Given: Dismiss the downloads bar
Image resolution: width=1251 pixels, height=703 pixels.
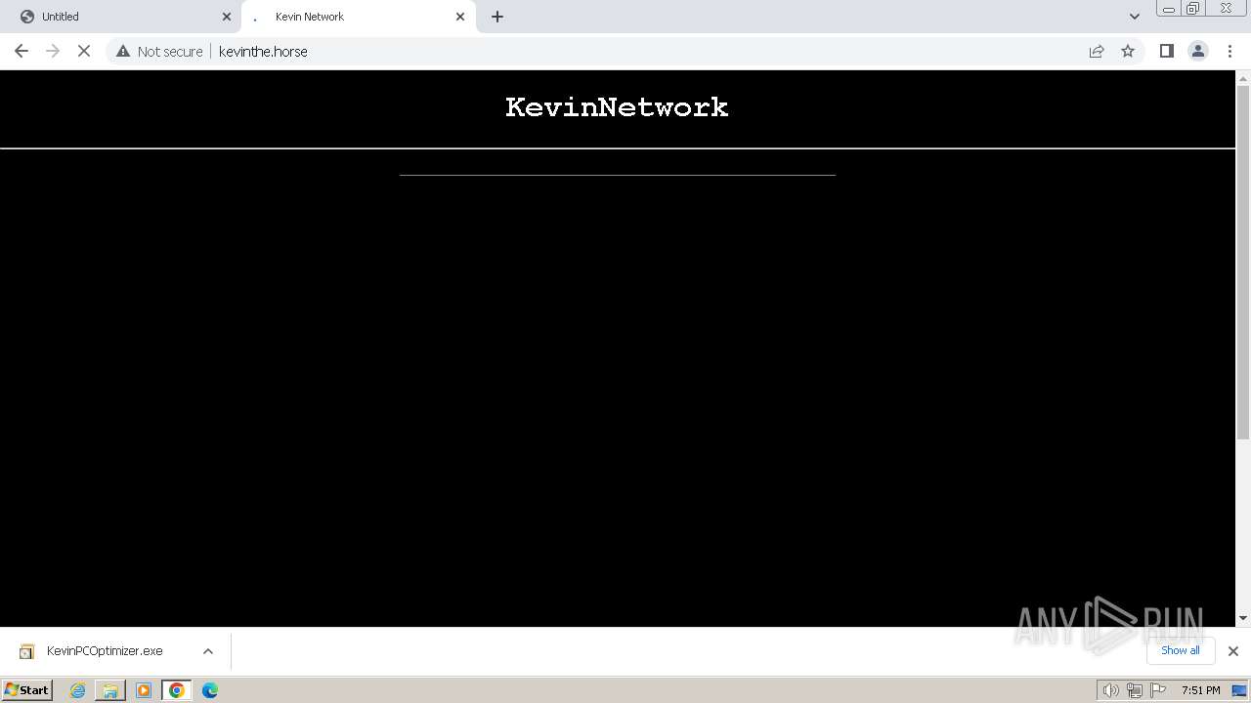Looking at the screenshot, I should click(1233, 651).
